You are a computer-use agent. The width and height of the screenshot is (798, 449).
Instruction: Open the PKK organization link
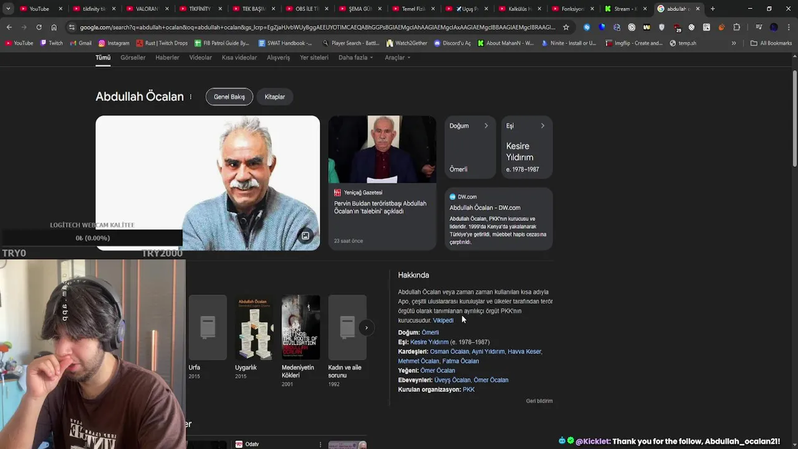(469, 390)
